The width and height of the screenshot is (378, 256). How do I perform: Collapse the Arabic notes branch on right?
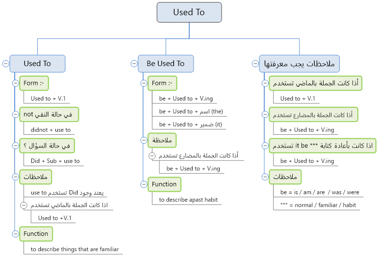(255, 64)
